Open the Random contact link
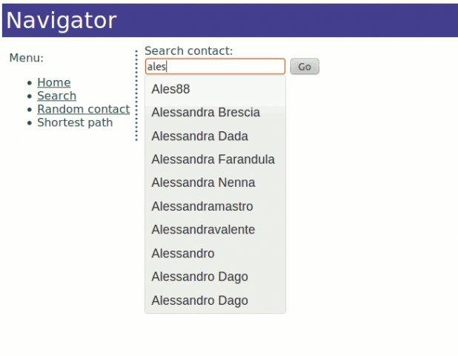 (x=83, y=109)
